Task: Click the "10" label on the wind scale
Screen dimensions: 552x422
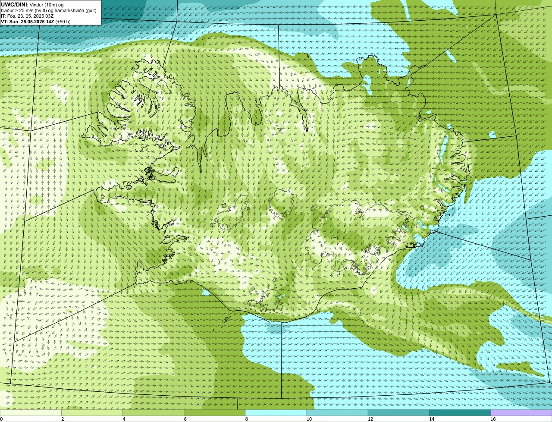Action: (x=309, y=419)
